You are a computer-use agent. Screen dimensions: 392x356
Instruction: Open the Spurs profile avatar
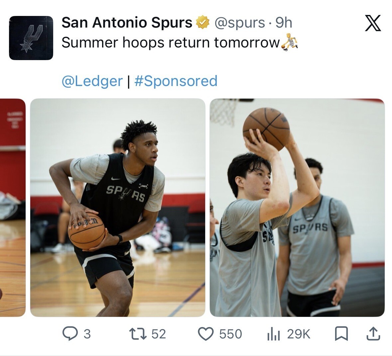coord(31,38)
